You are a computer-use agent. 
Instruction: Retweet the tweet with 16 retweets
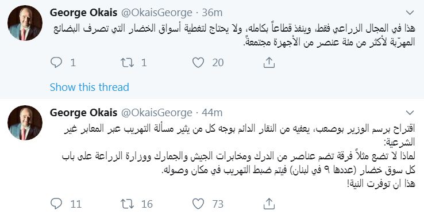(x=127, y=204)
